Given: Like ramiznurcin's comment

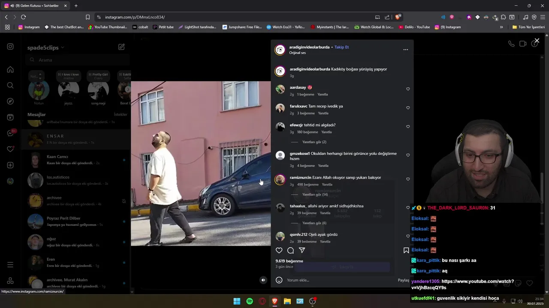Looking at the screenshot, I should pos(408,179).
